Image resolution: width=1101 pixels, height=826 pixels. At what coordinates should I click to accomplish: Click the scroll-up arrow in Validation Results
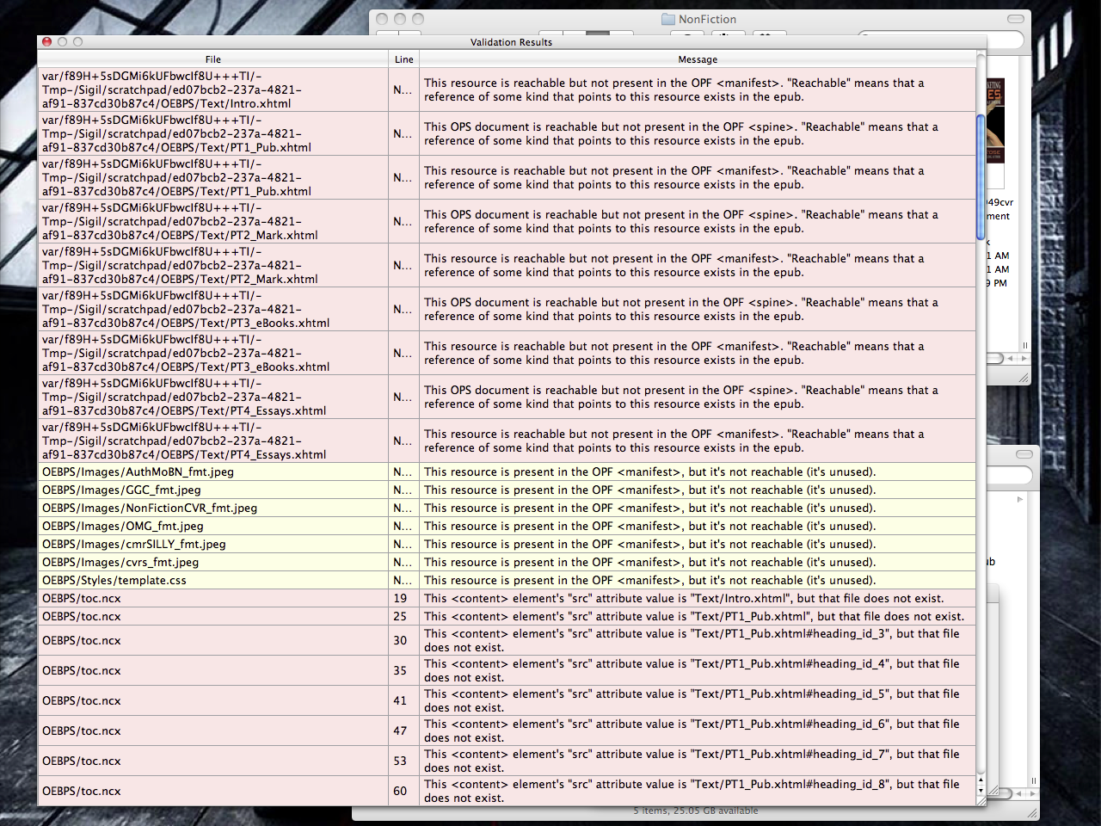click(x=981, y=780)
